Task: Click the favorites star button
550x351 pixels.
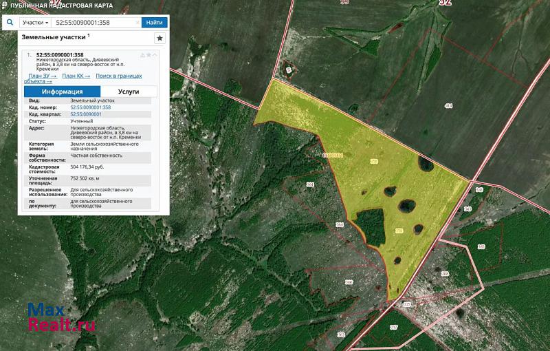Action: click(x=159, y=39)
